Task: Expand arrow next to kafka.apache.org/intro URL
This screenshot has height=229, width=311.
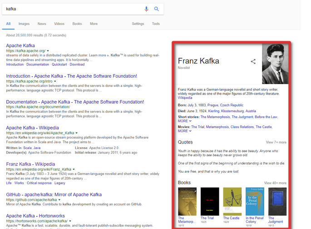Action: [x=55, y=81]
